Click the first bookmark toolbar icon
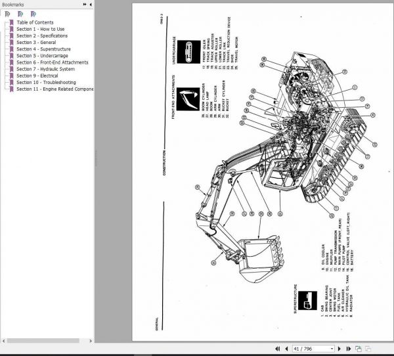 click(x=7, y=14)
